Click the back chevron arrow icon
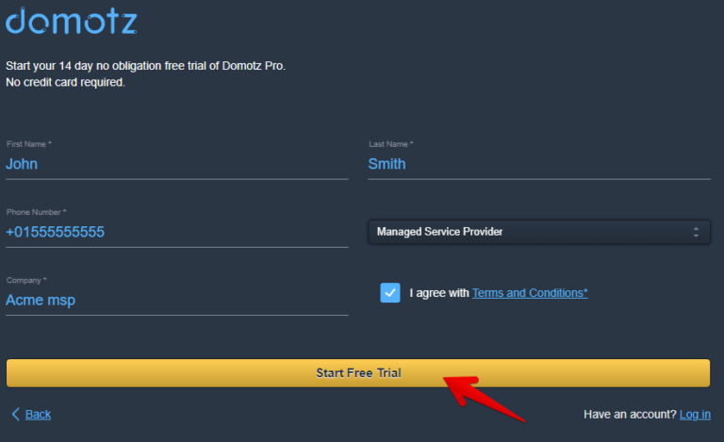724x442 pixels. [x=15, y=414]
